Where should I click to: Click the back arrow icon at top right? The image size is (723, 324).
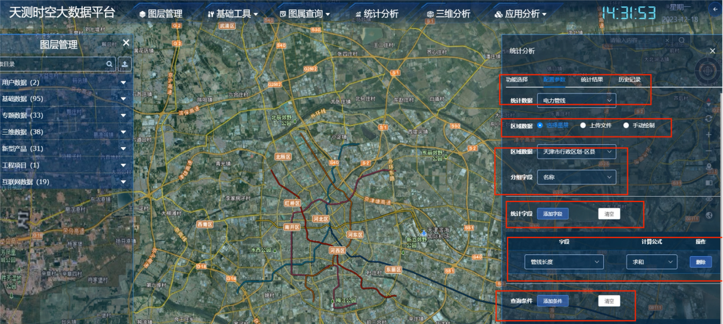(x=714, y=10)
